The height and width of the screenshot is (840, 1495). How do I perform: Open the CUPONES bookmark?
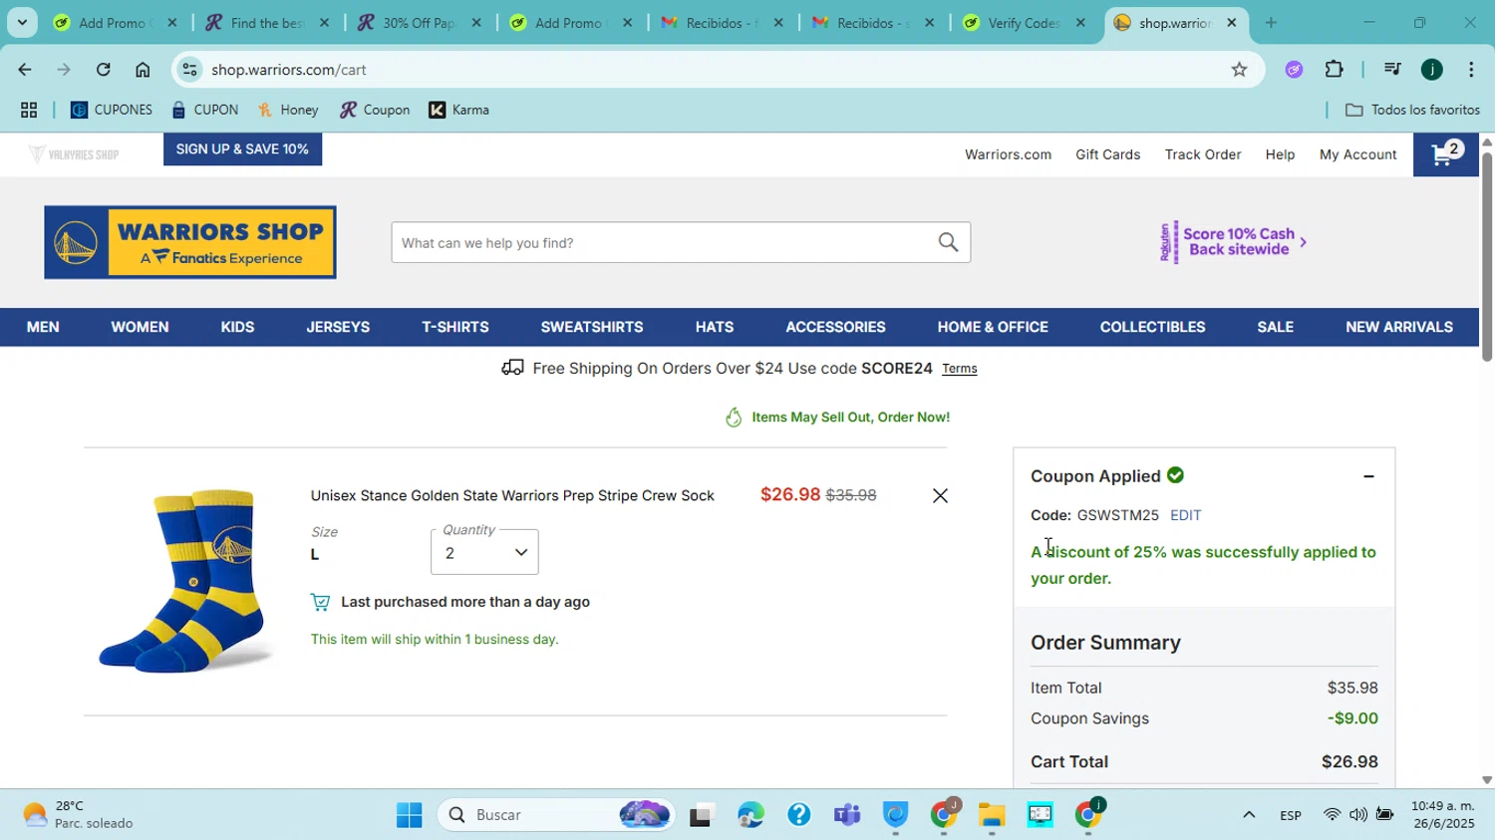[x=112, y=110]
